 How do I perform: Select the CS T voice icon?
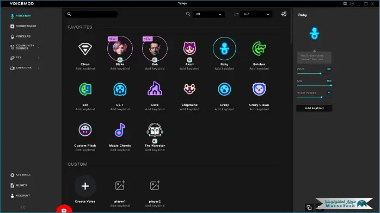120,89
